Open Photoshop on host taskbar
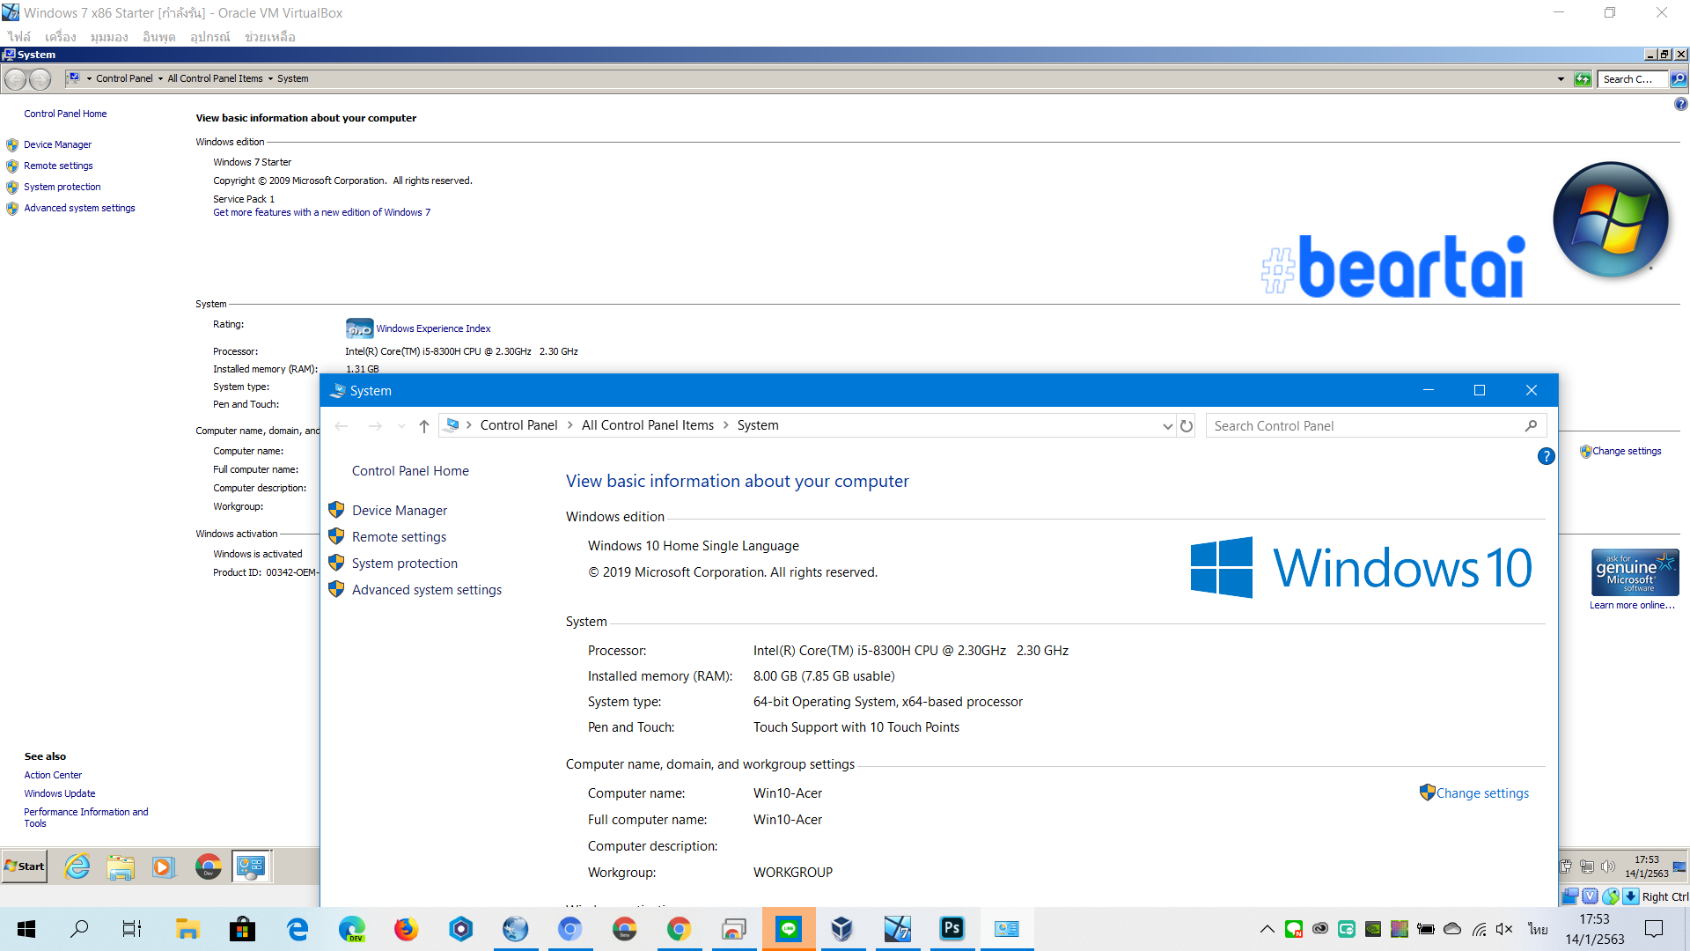1690x951 pixels. click(952, 929)
